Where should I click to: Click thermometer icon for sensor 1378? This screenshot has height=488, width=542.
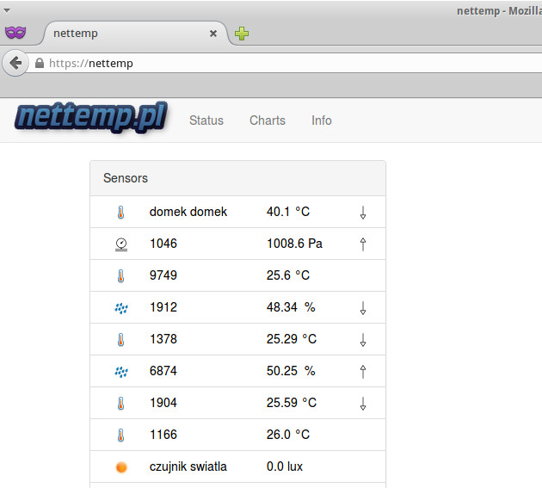pyautogui.click(x=120, y=339)
